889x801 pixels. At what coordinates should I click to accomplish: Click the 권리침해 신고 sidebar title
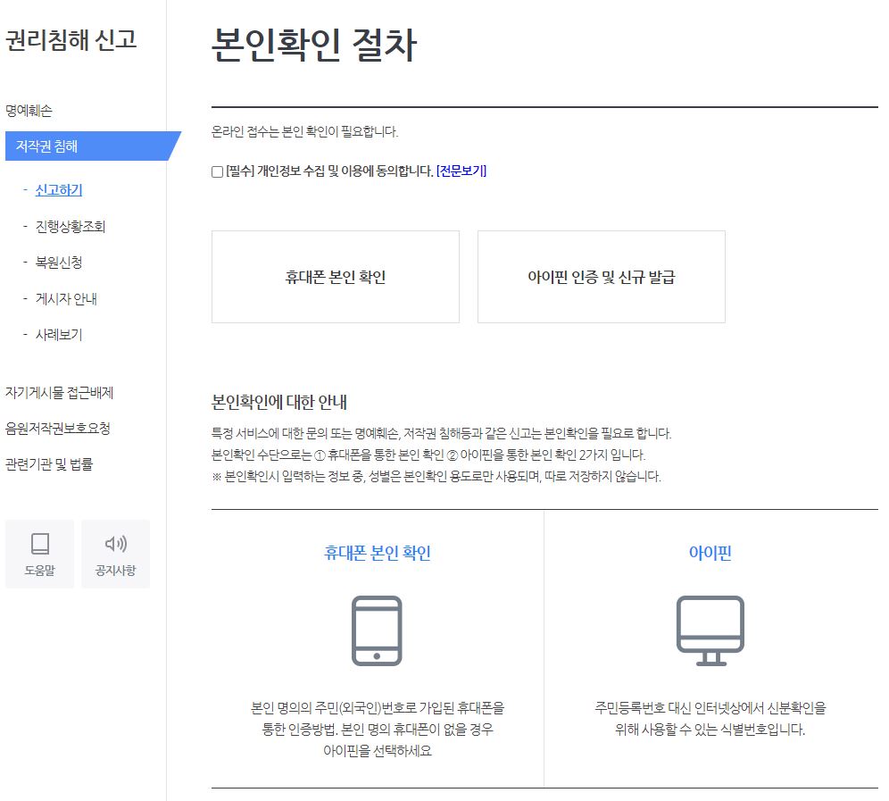71,40
